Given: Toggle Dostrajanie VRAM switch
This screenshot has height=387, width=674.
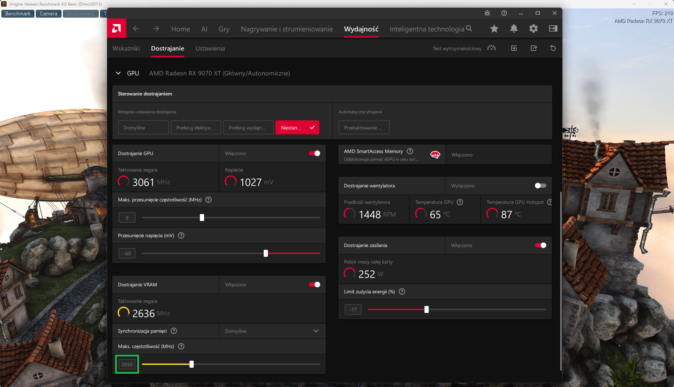Looking at the screenshot, I should (314, 285).
